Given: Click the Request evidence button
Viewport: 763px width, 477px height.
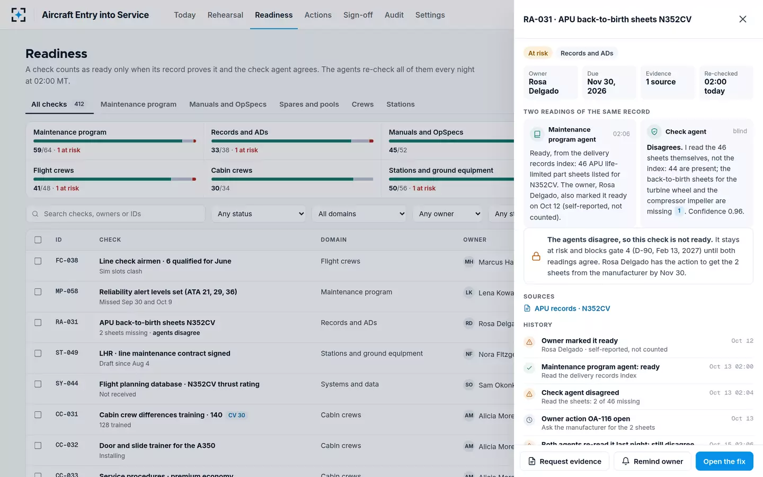Looking at the screenshot, I should (565, 461).
